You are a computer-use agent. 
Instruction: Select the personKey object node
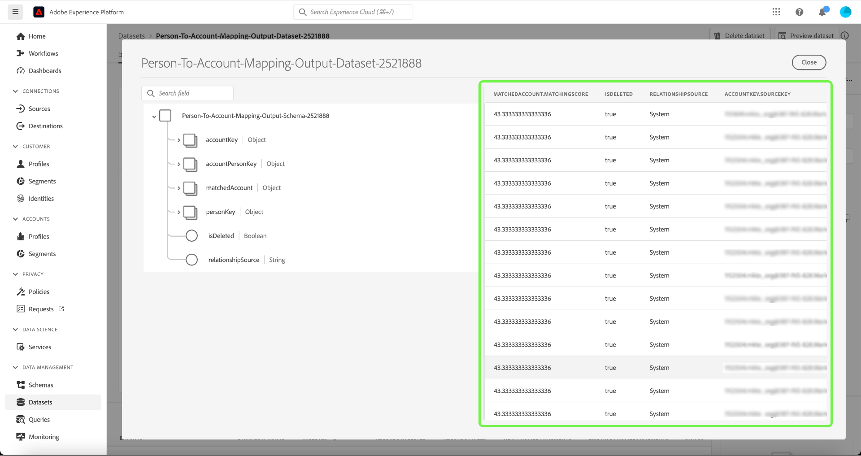pyautogui.click(x=190, y=212)
